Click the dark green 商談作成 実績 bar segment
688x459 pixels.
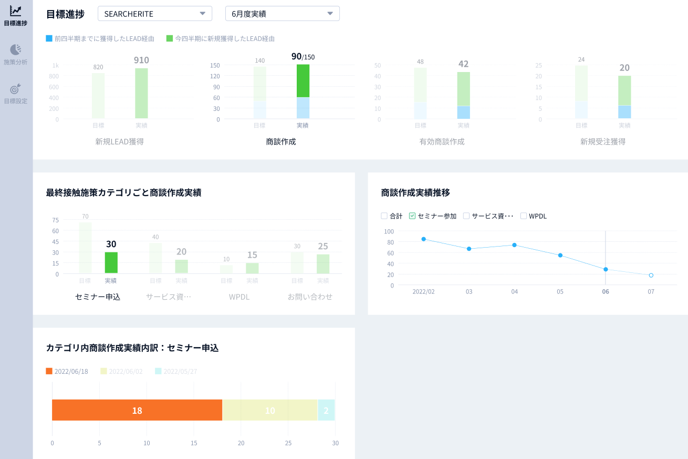point(303,81)
